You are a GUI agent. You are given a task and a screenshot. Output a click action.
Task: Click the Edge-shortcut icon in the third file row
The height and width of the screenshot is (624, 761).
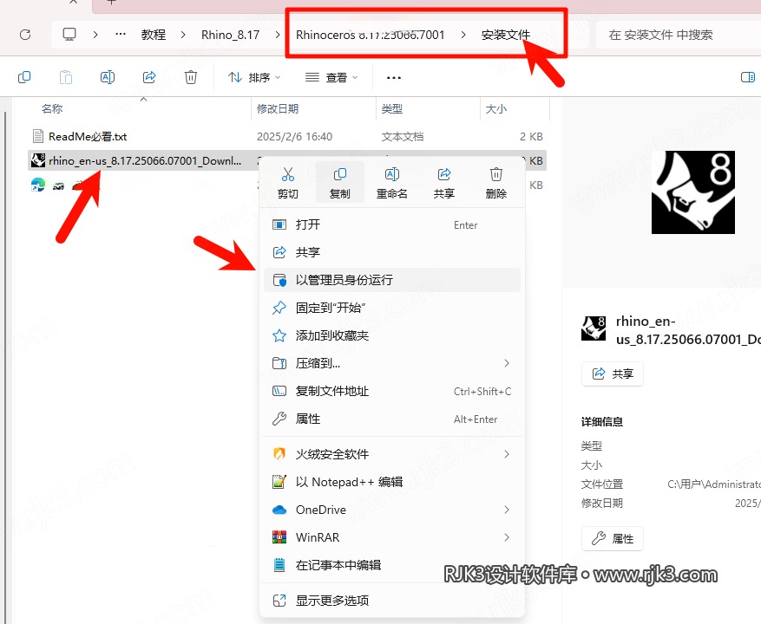[x=38, y=185]
